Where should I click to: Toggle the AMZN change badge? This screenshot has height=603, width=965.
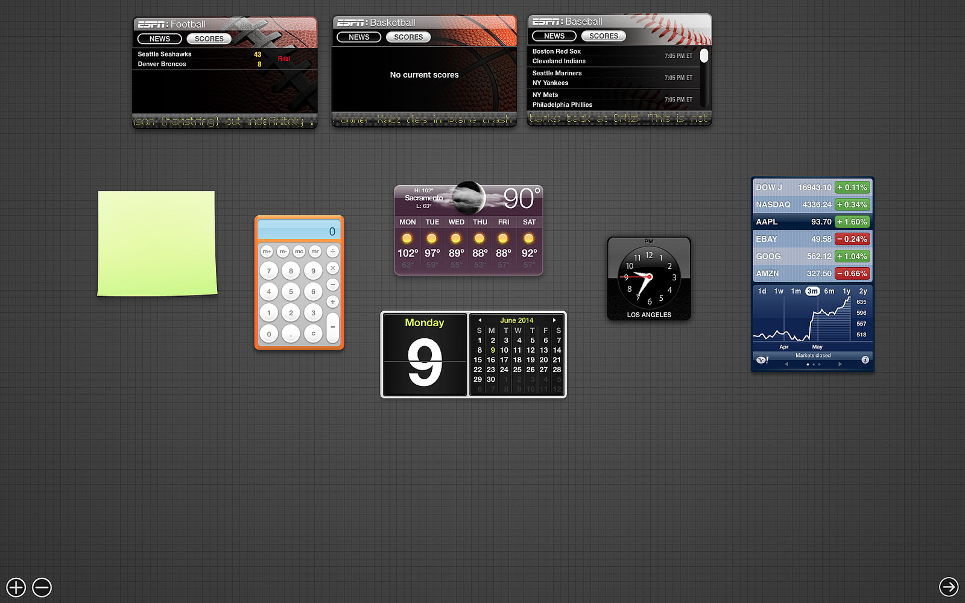pos(852,273)
